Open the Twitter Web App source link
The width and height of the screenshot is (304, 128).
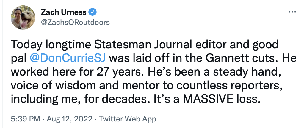(127, 119)
